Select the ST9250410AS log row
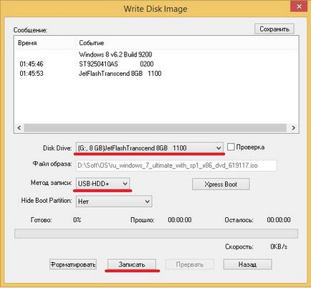Image resolution: width=311 pixels, height=288 pixels. pyautogui.click(x=156, y=64)
